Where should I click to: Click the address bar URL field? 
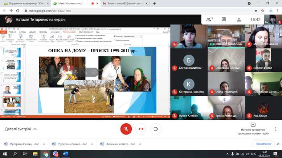point(109,11)
